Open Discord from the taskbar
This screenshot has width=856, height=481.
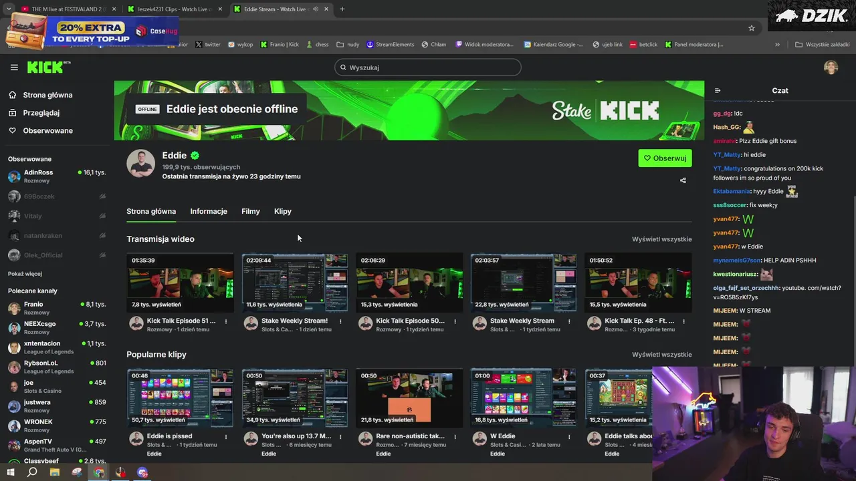pyautogui.click(x=142, y=472)
